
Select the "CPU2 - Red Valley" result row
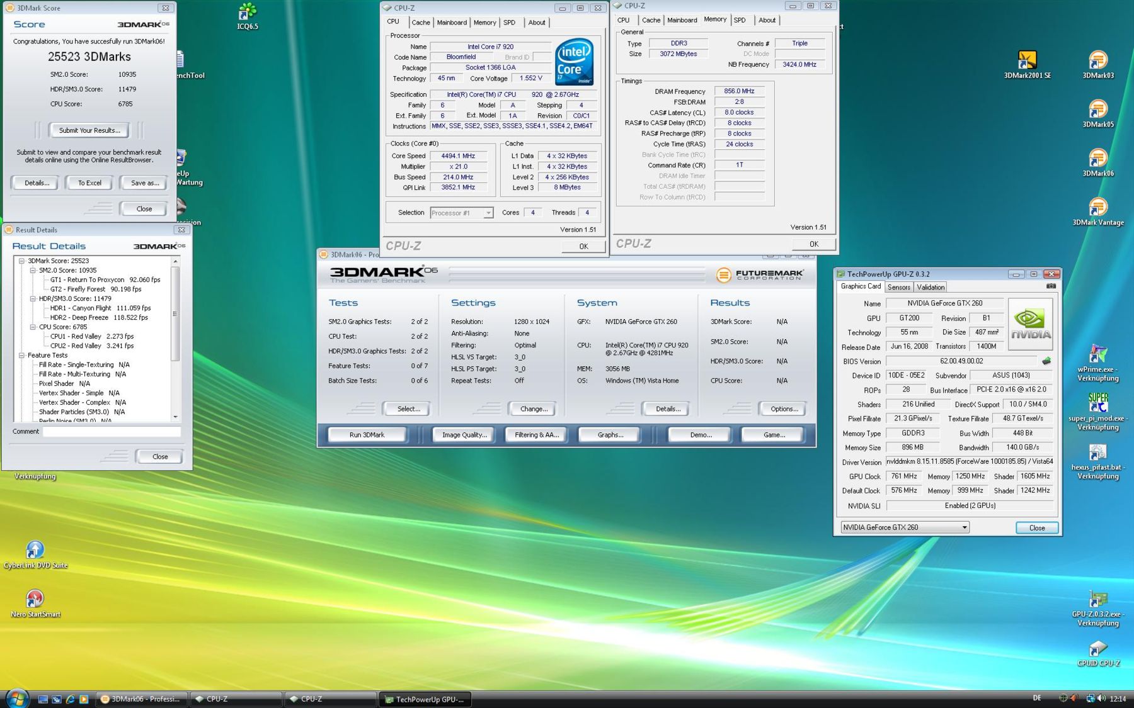pos(92,346)
